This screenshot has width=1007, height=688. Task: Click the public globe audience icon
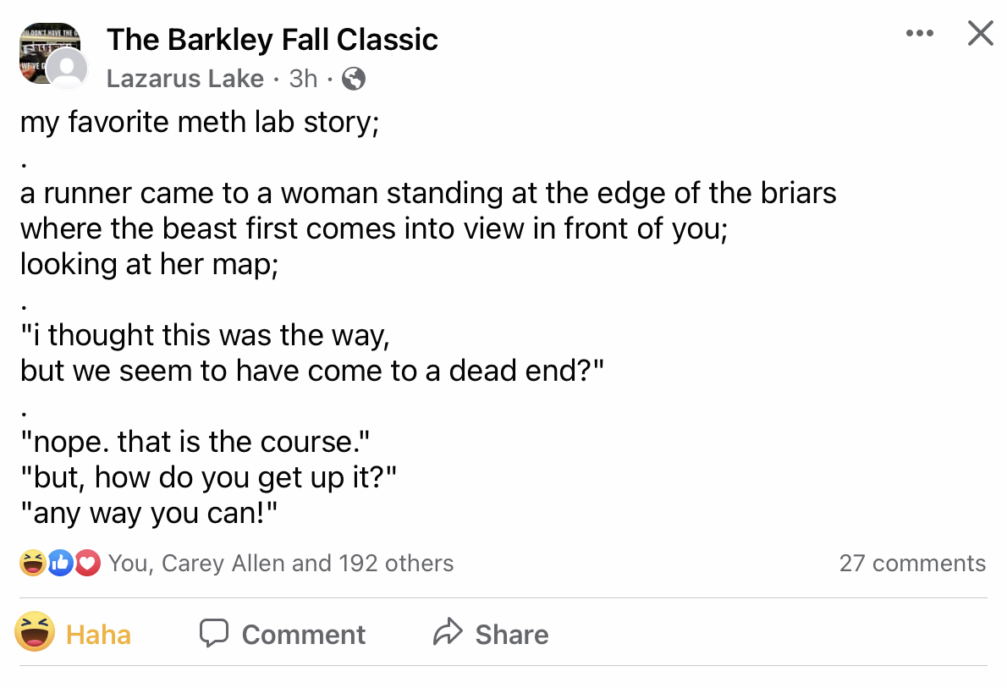point(354,80)
